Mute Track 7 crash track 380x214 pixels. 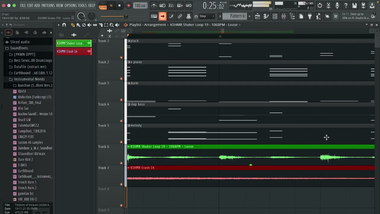point(121,184)
